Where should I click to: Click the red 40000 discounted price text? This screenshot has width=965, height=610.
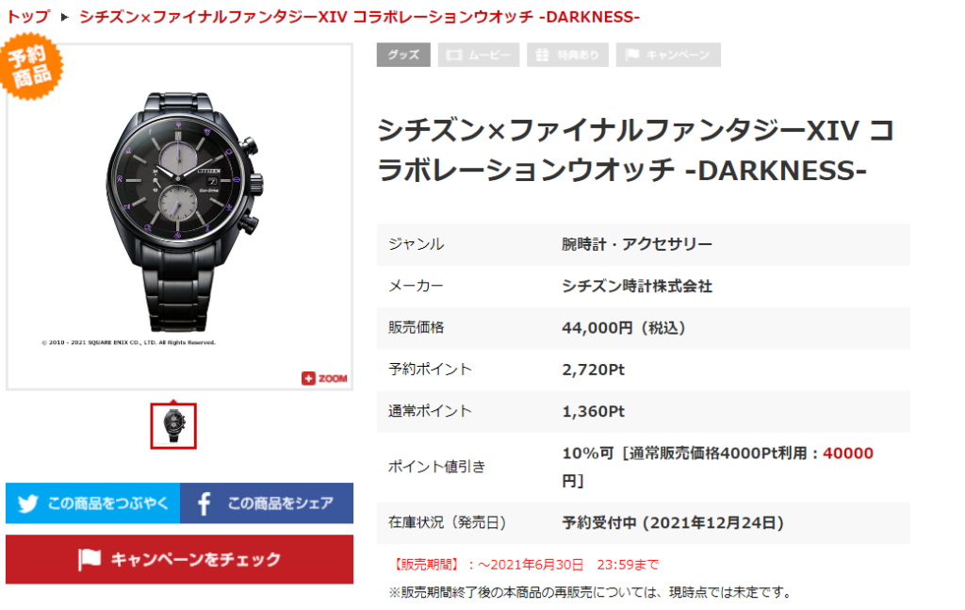pyautogui.click(x=848, y=453)
